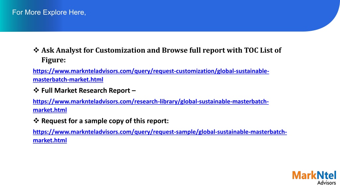Click the market.html request-sample link continuation
This screenshot has width=340, height=191.
pyautogui.click(x=50, y=140)
